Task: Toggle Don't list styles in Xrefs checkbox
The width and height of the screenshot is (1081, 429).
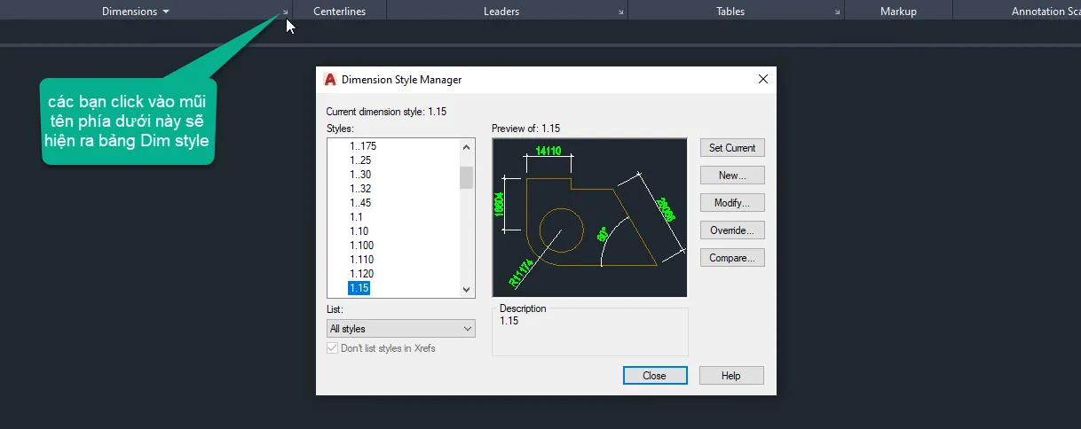Action: (333, 348)
